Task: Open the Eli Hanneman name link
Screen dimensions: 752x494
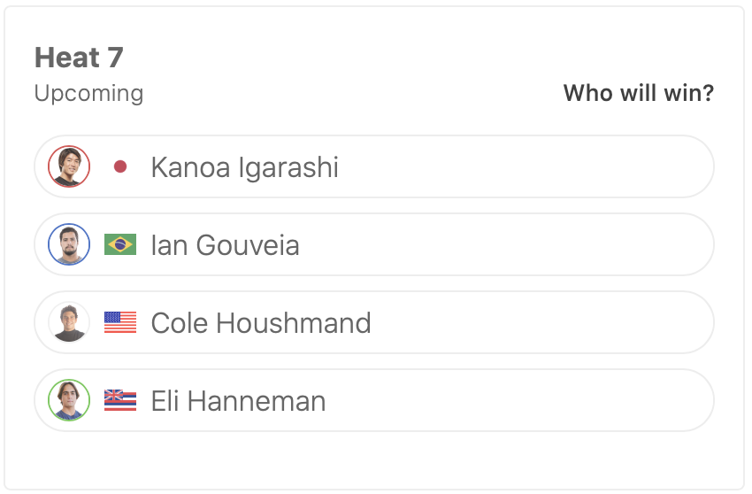Action: [238, 401]
